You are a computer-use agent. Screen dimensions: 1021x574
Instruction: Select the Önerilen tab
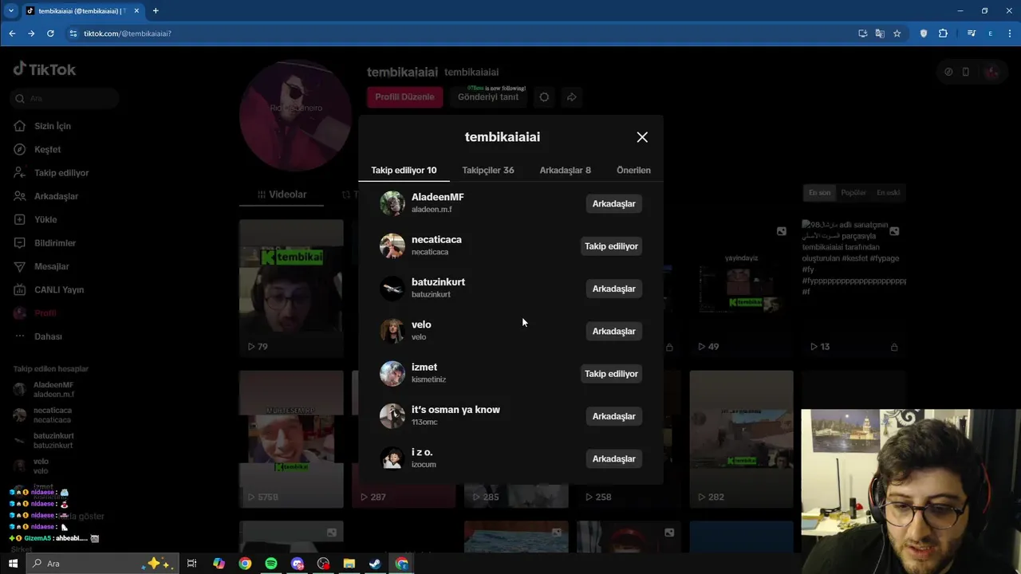(633, 170)
